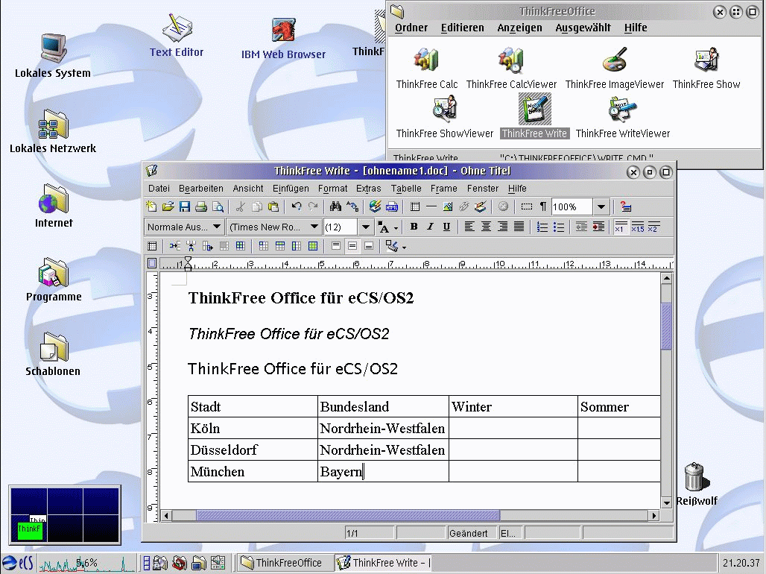Open the Times New Roman font dropdown
Image resolution: width=766 pixels, height=574 pixels.
pyautogui.click(x=274, y=227)
